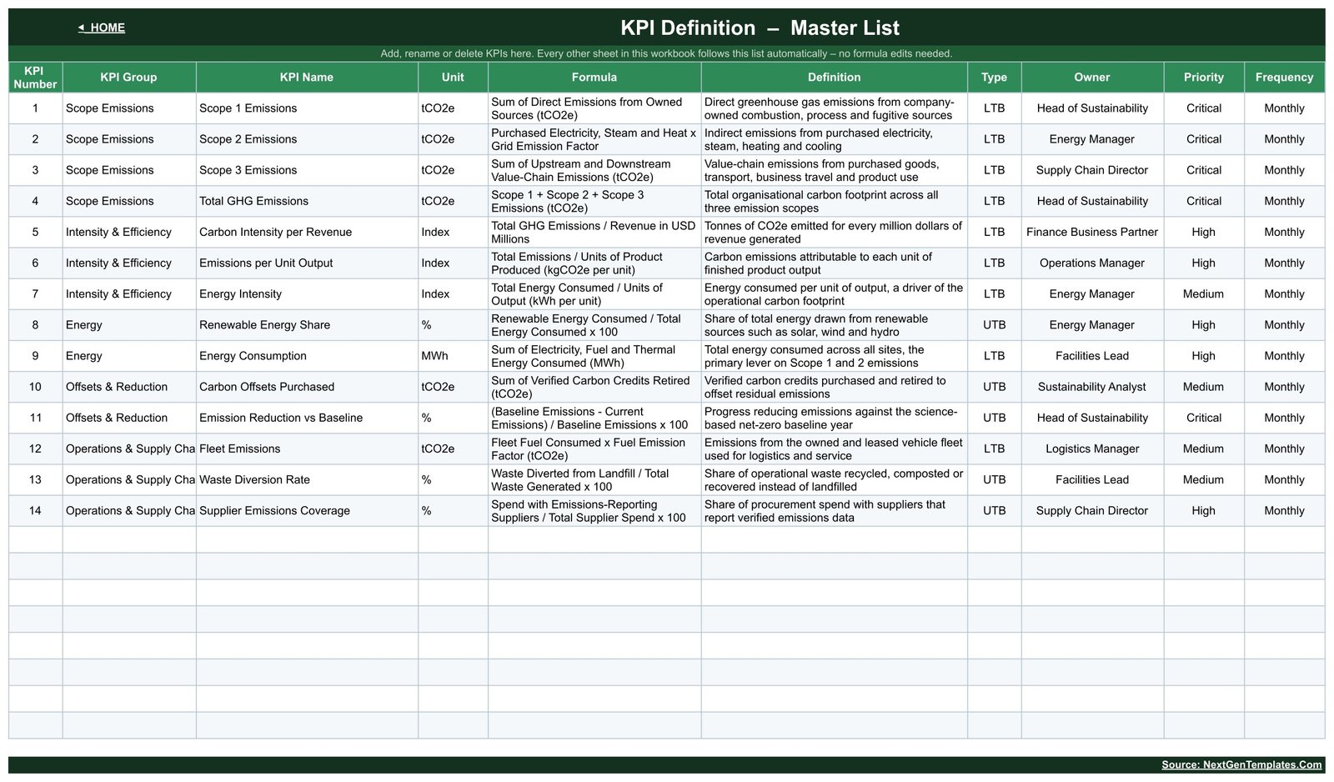Select the Scope 3 Emissions name cell
The width and height of the screenshot is (1334, 782).
(307, 170)
